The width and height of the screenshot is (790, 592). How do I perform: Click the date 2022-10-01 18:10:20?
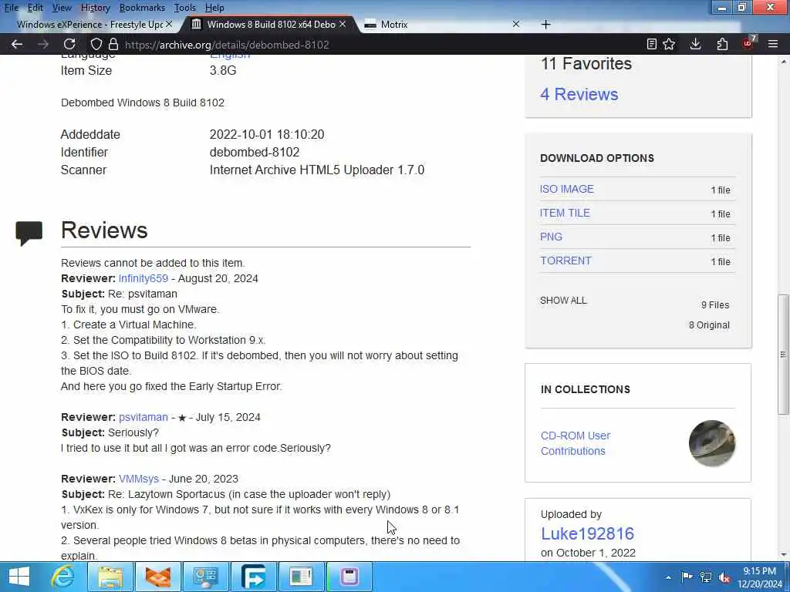coord(267,134)
